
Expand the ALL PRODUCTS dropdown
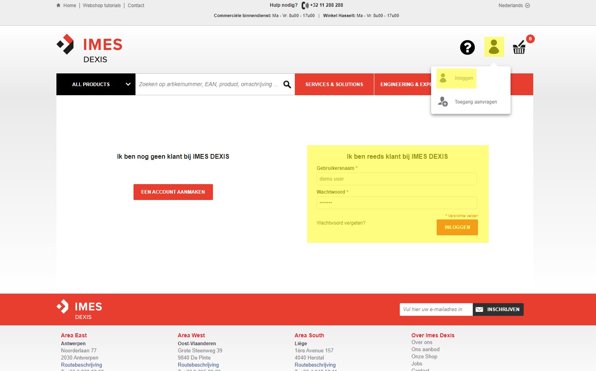pyautogui.click(x=96, y=84)
